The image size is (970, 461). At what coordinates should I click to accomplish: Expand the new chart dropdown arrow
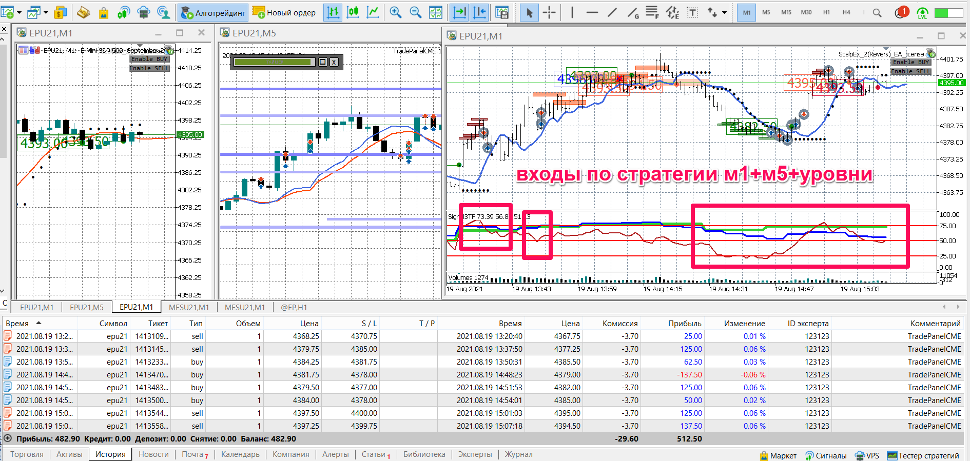point(20,12)
